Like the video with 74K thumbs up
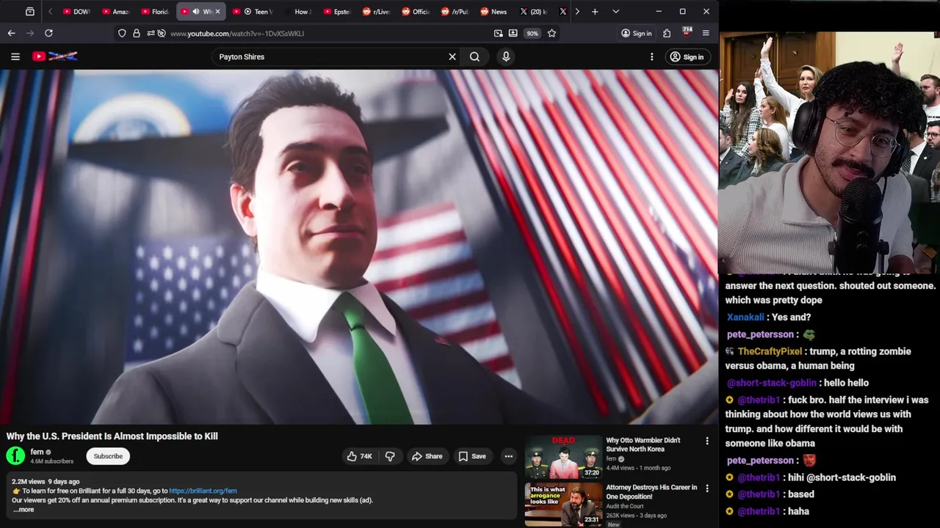Viewport: 940px width, 528px height. (360, 456)
